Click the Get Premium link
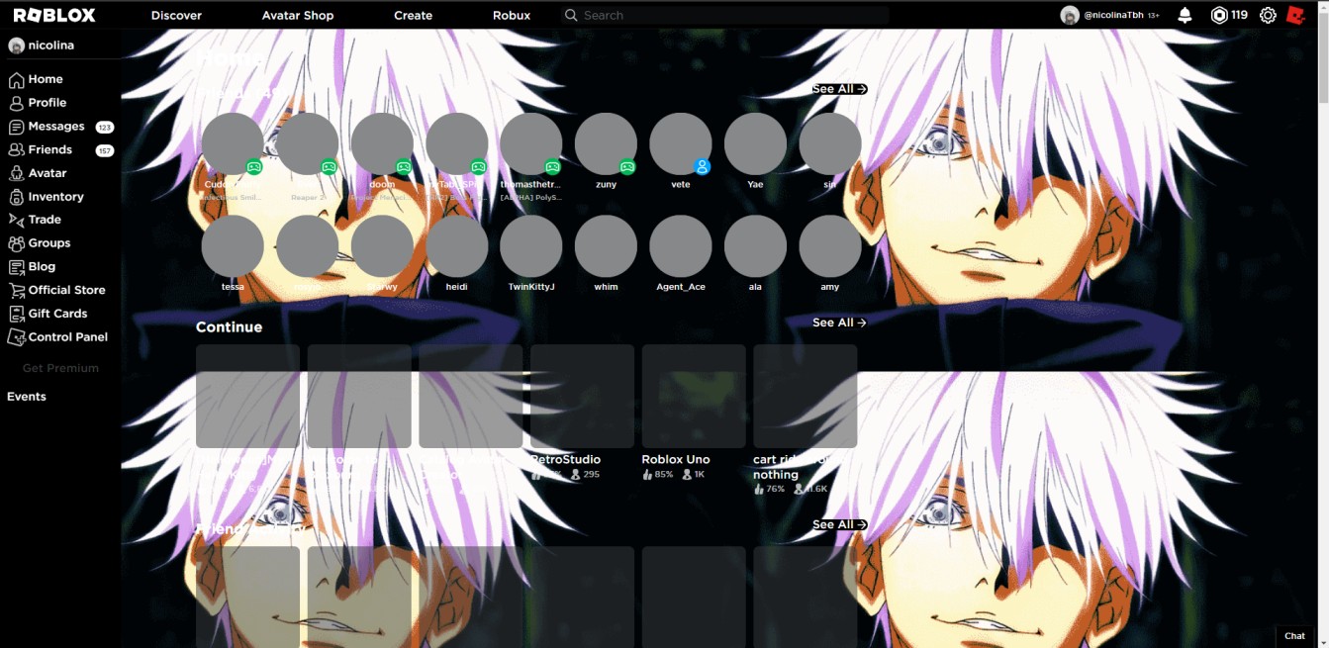 click(61, 367)
